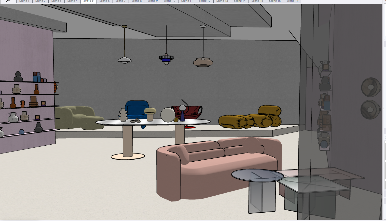The image size is (386, 221).
Task: Jump to the Scene 14 tab
Action: [240, 1]
